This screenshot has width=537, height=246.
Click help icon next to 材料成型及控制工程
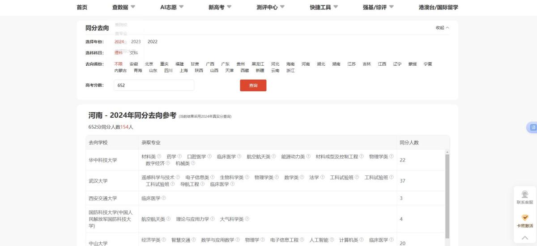362,157
